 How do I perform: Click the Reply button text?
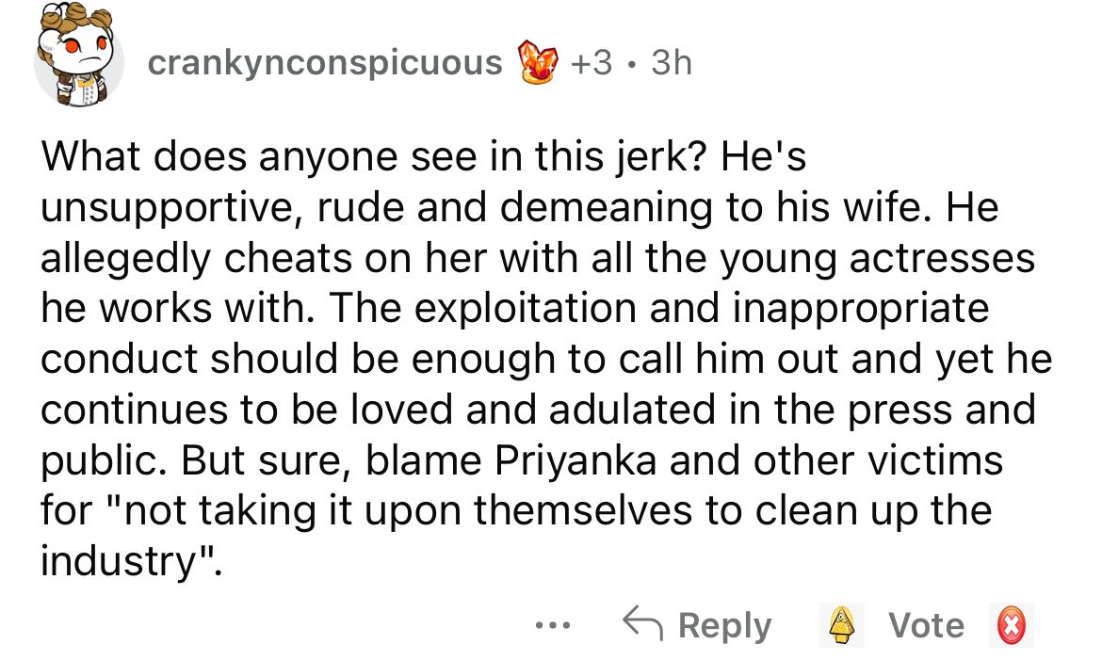[x=725, y=626]
